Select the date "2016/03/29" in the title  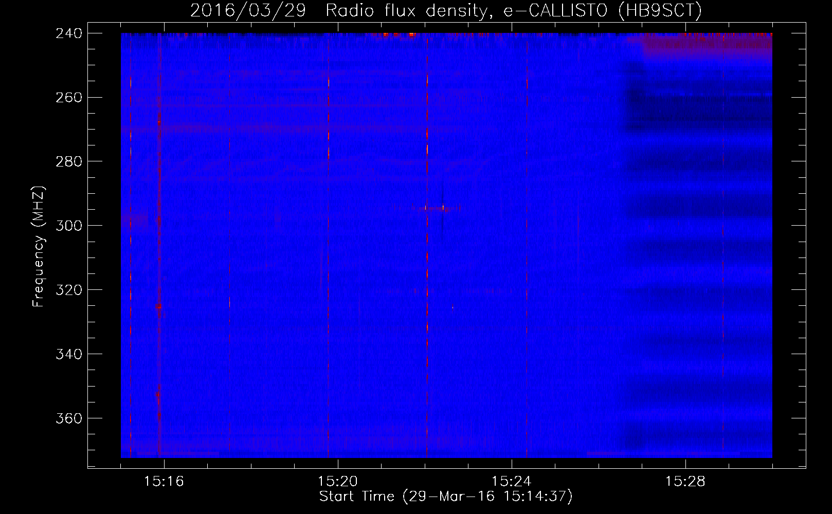coord(248,11)
